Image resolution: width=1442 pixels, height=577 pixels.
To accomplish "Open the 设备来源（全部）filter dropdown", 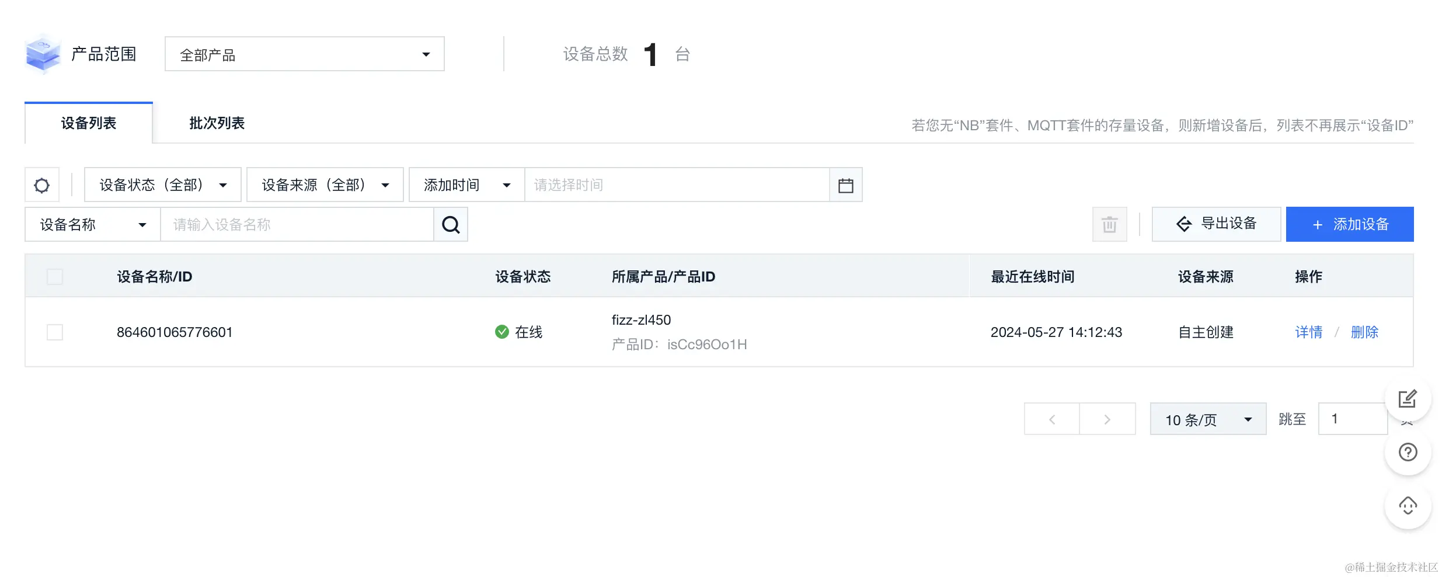I will [x=325, y=185].
